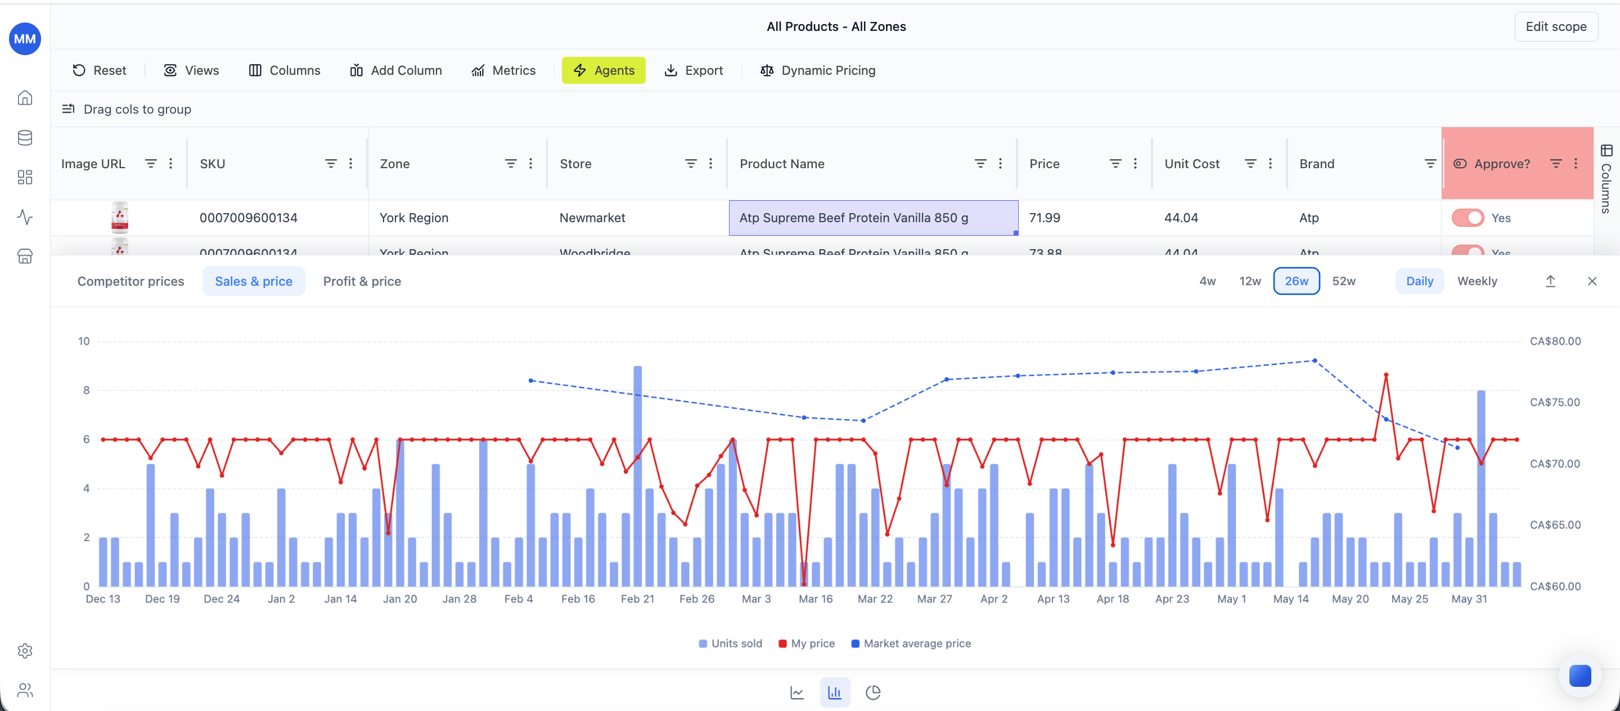This screenshot has height=711, width=1620.
Task: Switch to bar chart view icon
Action: pos(835,692)
